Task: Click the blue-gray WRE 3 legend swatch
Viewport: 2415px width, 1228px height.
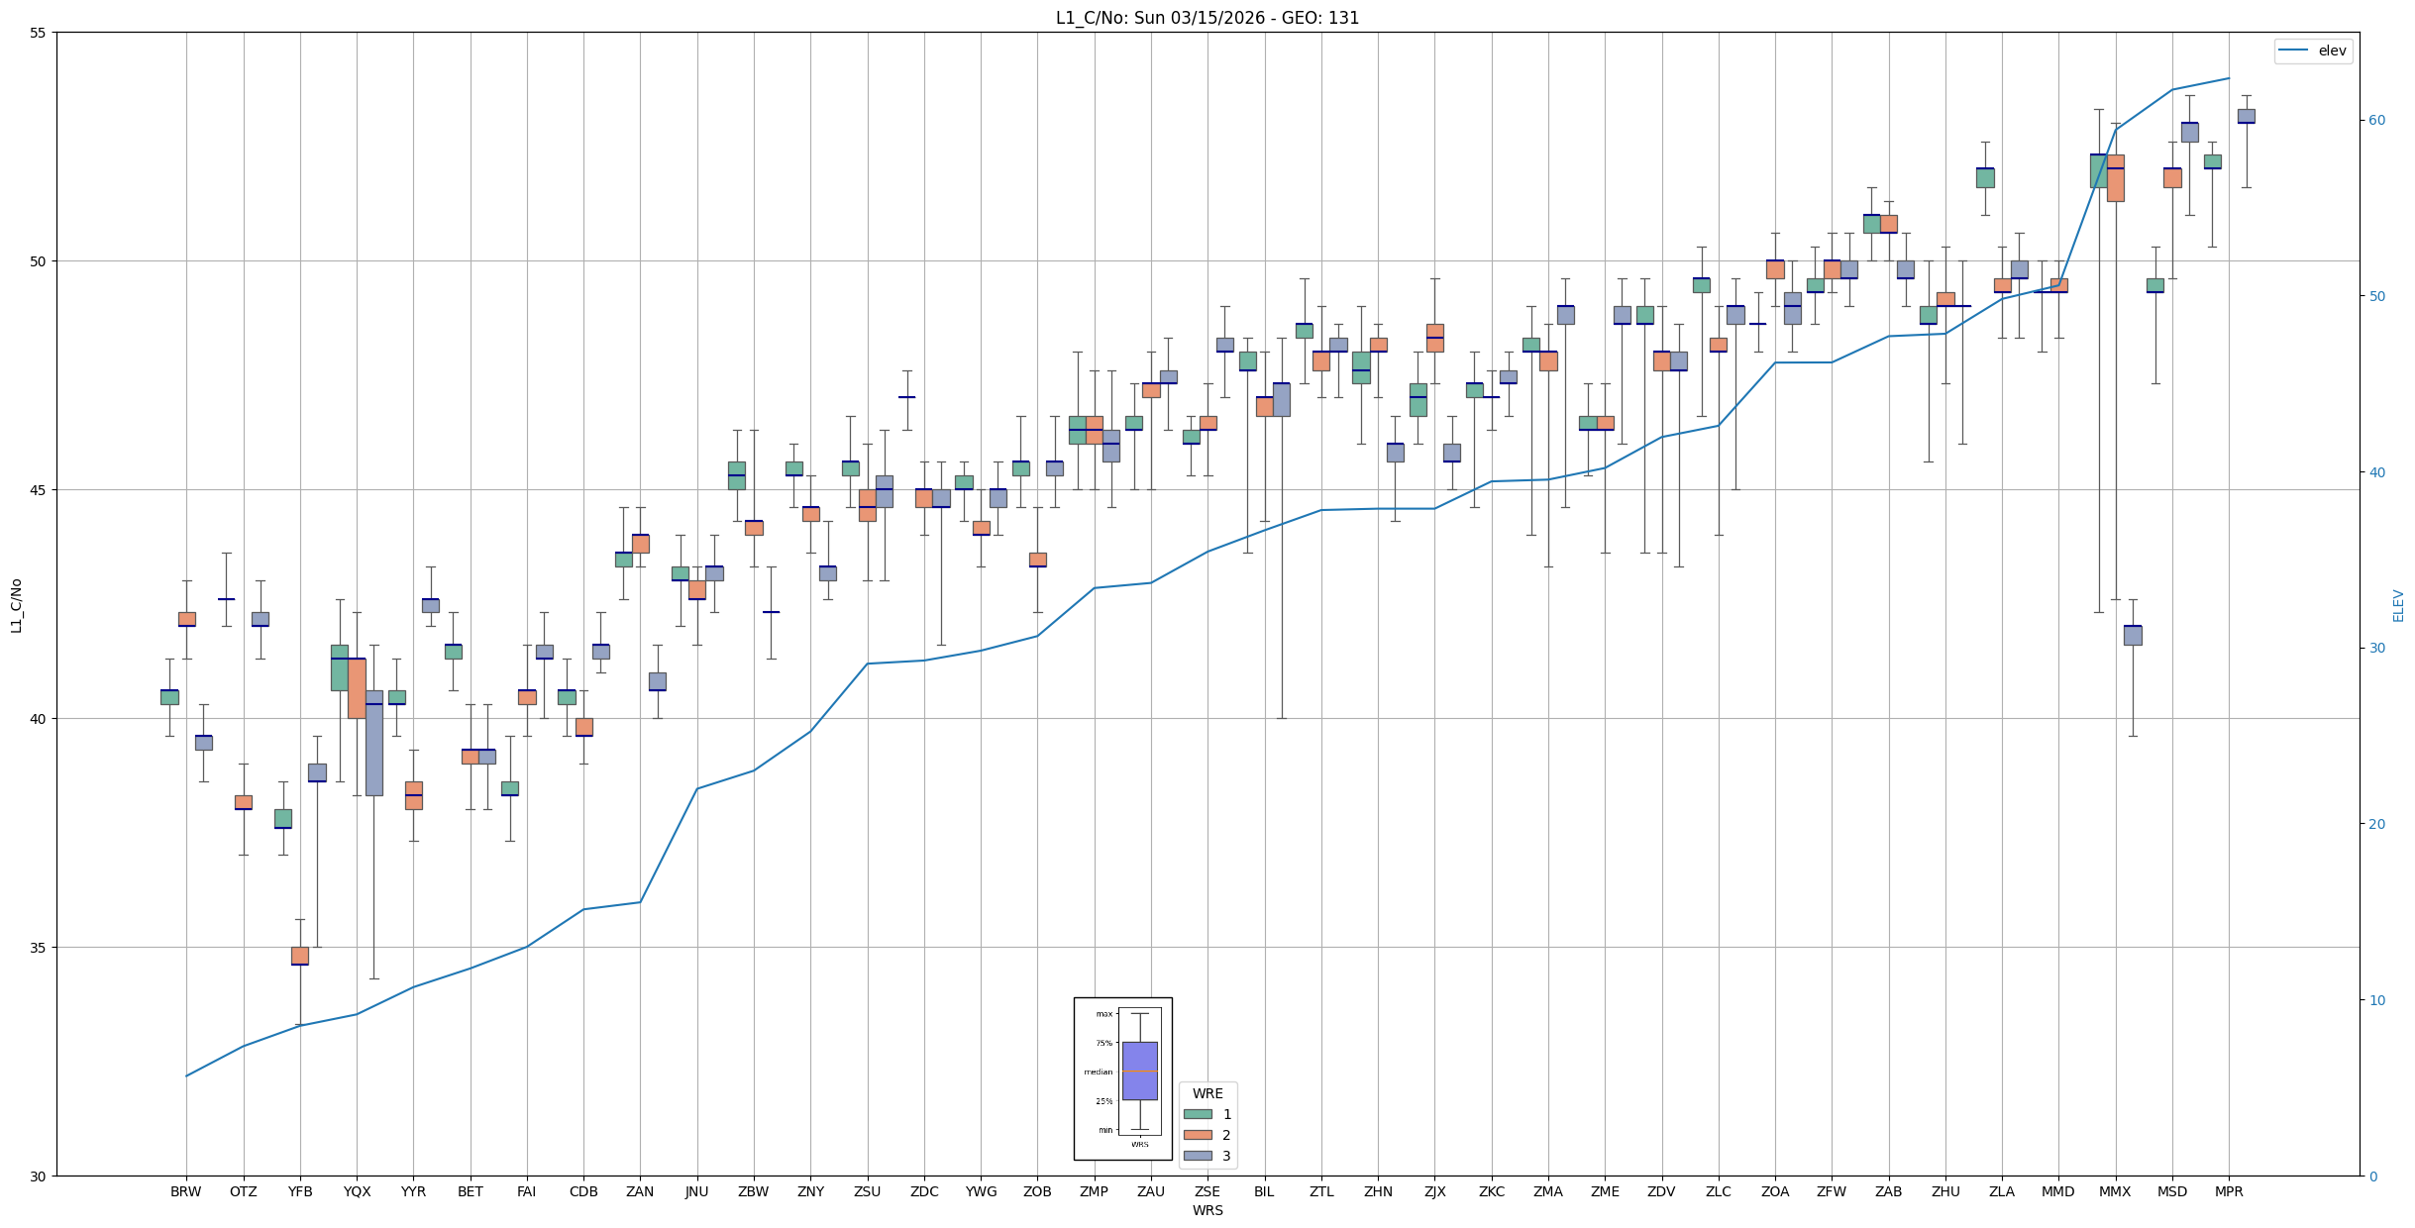Action: point(1198,1156)
